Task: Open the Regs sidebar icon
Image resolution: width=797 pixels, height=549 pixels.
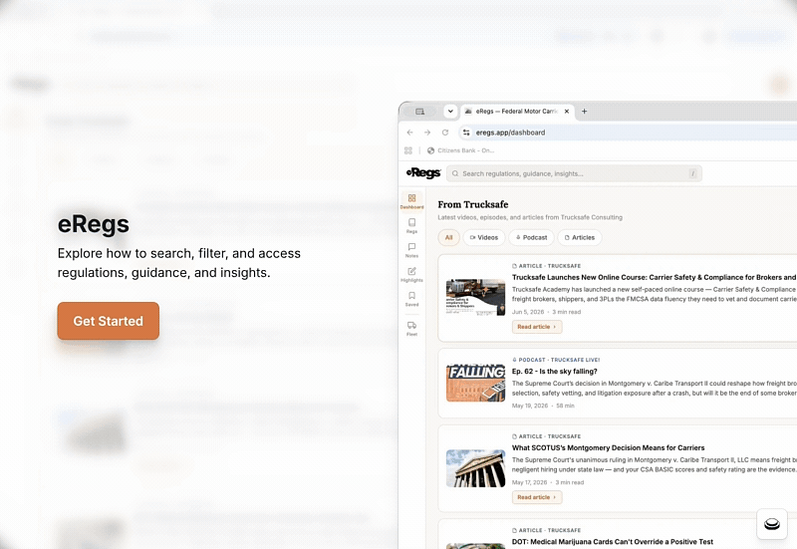Action: (x=411, y=225)
